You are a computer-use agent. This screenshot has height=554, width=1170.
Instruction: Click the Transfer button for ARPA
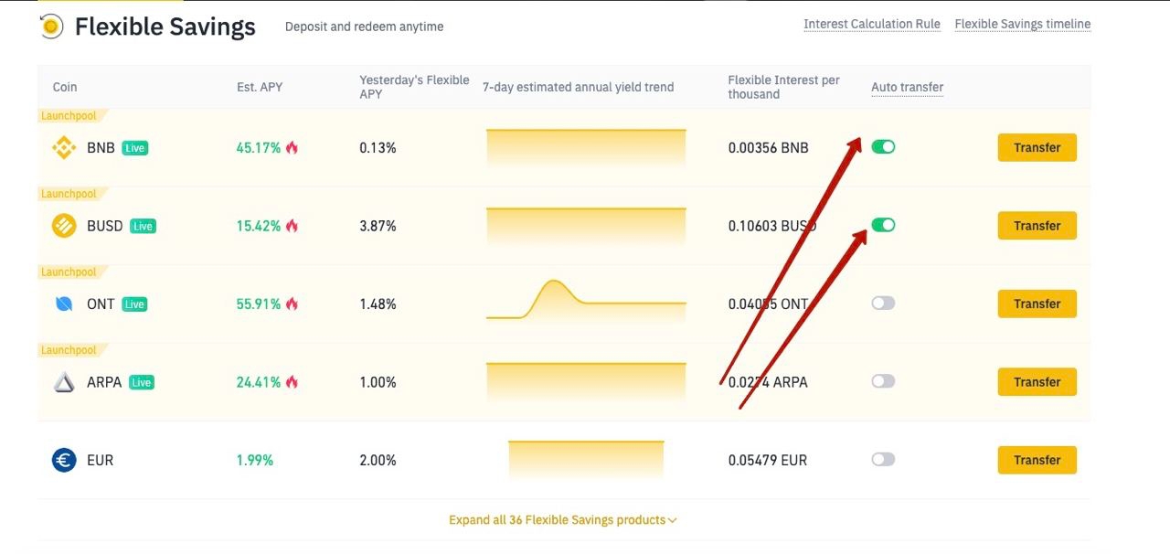click(1037, 382)
